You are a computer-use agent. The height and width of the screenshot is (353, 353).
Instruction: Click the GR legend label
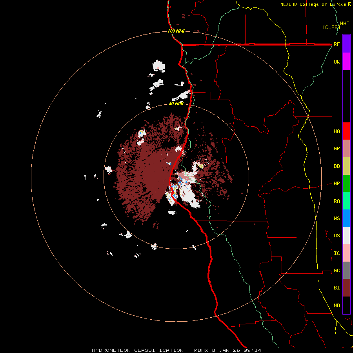point(337,149)
